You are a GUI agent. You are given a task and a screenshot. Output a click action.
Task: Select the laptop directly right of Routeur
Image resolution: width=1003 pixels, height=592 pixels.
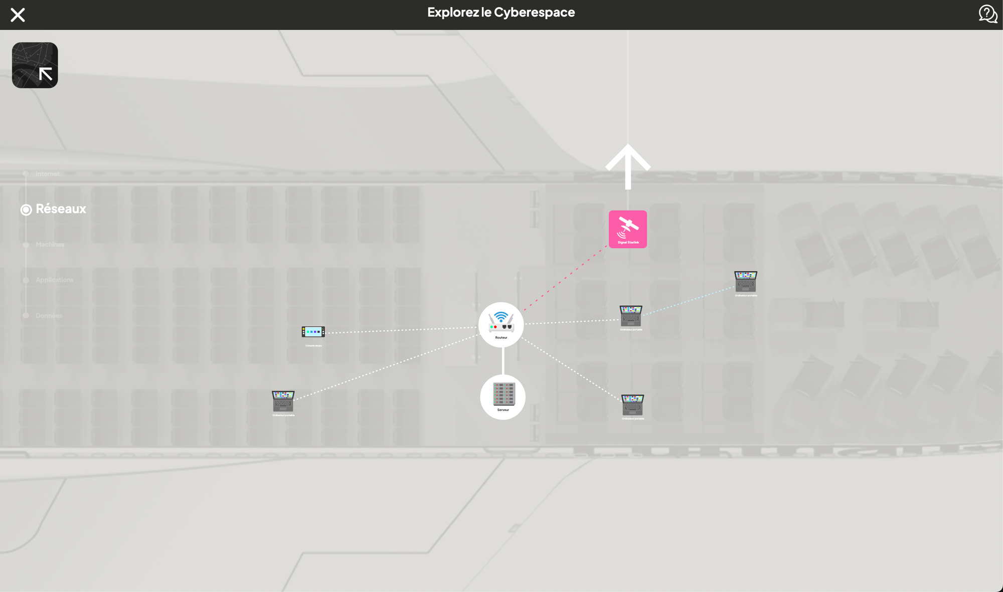[x=630, y=316]
